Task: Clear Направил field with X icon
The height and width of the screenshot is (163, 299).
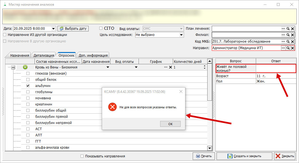Action: tap(293, 48)
